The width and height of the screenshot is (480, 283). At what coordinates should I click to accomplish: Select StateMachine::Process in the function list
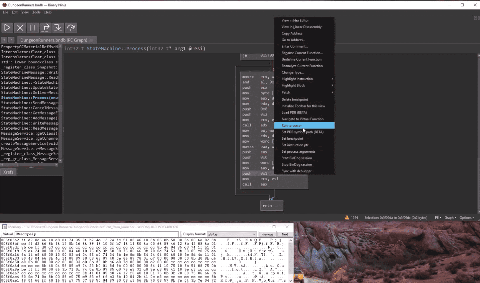(x=30, y=98)
